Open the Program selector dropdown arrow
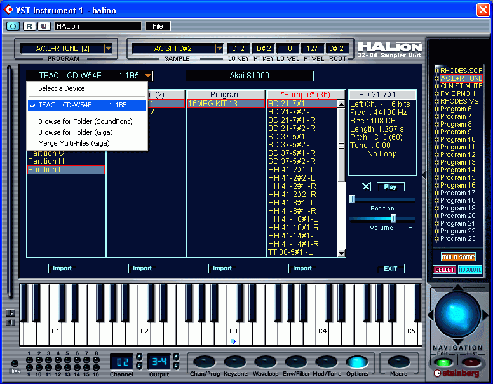The width and height of the screenshot is (493, 384). pos(108,48)
